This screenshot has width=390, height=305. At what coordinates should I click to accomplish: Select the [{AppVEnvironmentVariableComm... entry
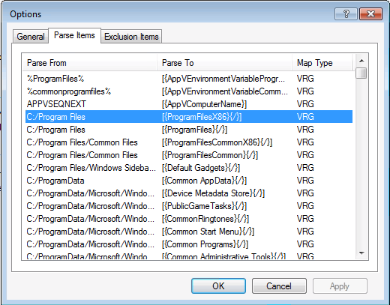pyautogui.click(x=225, y=91)
